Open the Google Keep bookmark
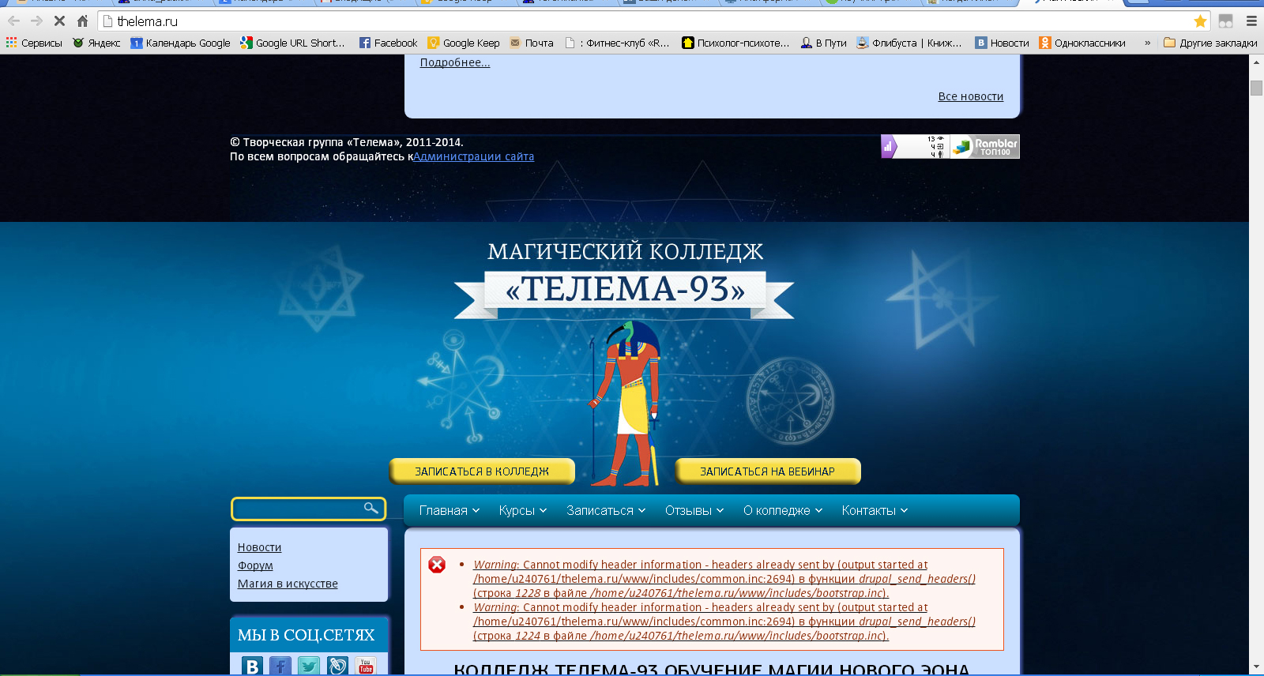 [x=464, y=43]
